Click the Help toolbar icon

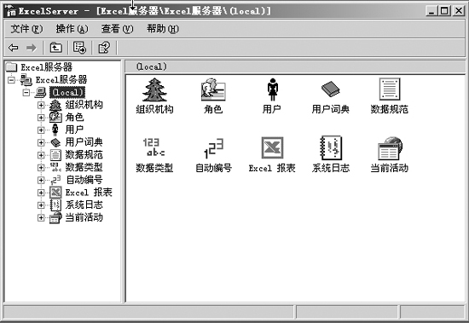point(104,47)
